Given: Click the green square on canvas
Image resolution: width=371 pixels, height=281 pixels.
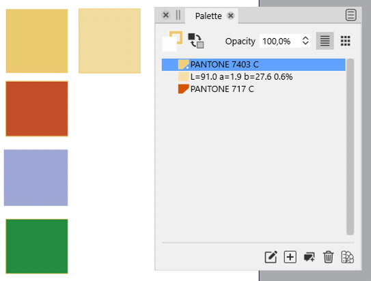Looking at the screenshot, I should click(x=37, y=246).
